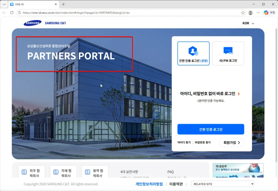The width and height of the screenshot is (278, 191).
Task: Open the tab list dropdown chevron
Action: 4,4
